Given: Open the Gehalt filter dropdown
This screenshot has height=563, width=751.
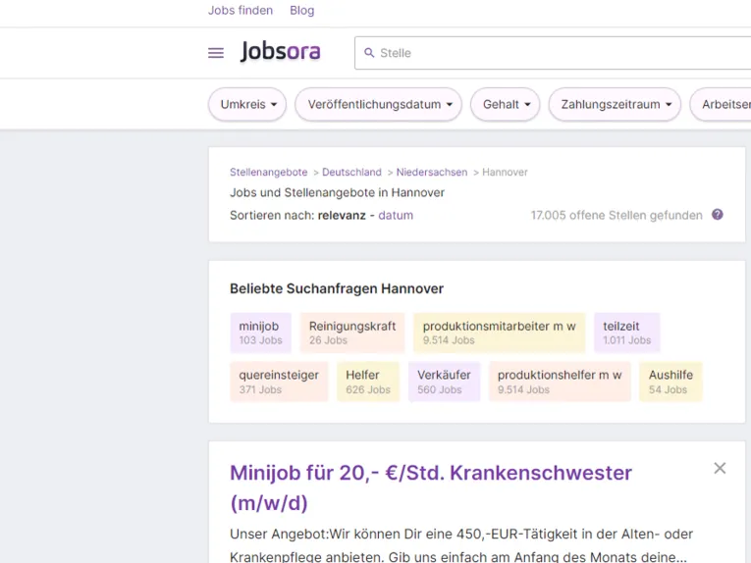Looking at the screenshot, I should pyautogui.click(x=506, y=104).
